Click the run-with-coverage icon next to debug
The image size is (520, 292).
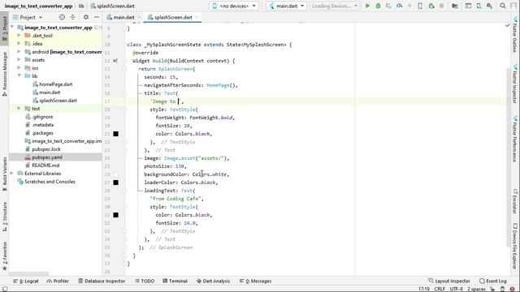coord(388,6)
